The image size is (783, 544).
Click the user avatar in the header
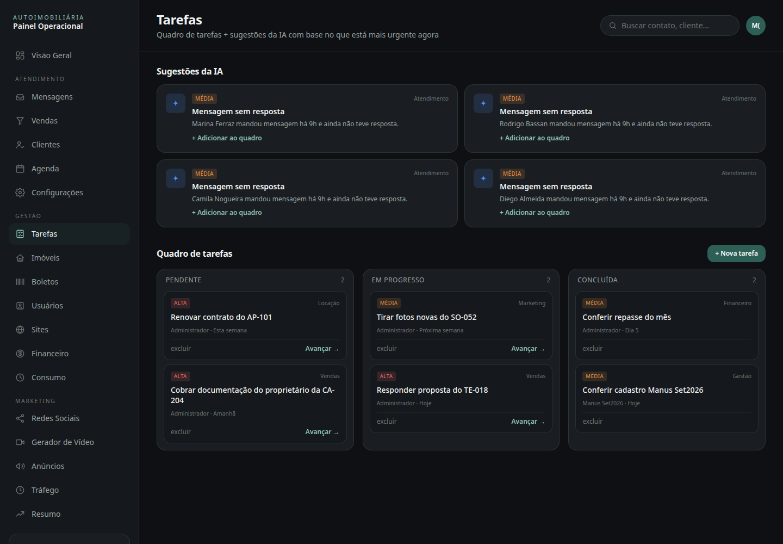[756, 26]
